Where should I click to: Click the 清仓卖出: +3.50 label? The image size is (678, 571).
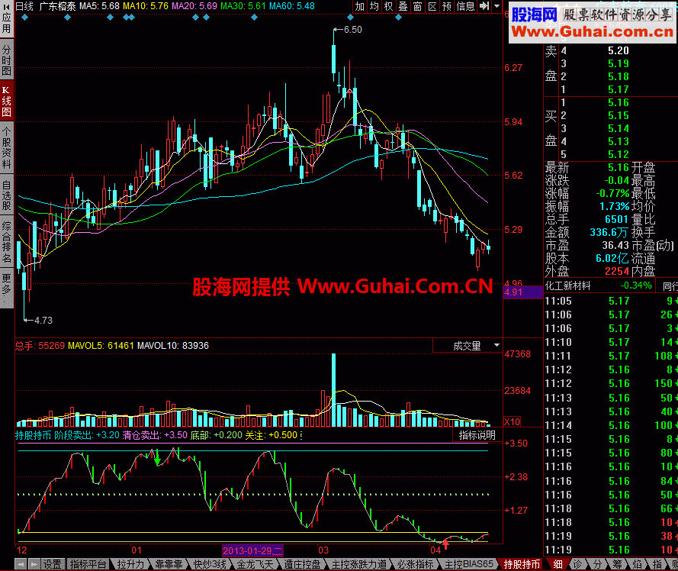(155, 435)
